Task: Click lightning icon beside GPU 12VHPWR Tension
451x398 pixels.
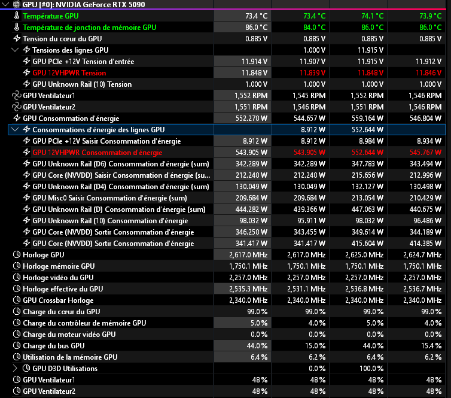Action: (26, 73)
